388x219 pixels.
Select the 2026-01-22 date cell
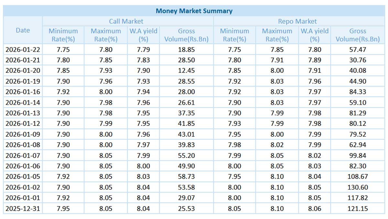tap(23, 50)
